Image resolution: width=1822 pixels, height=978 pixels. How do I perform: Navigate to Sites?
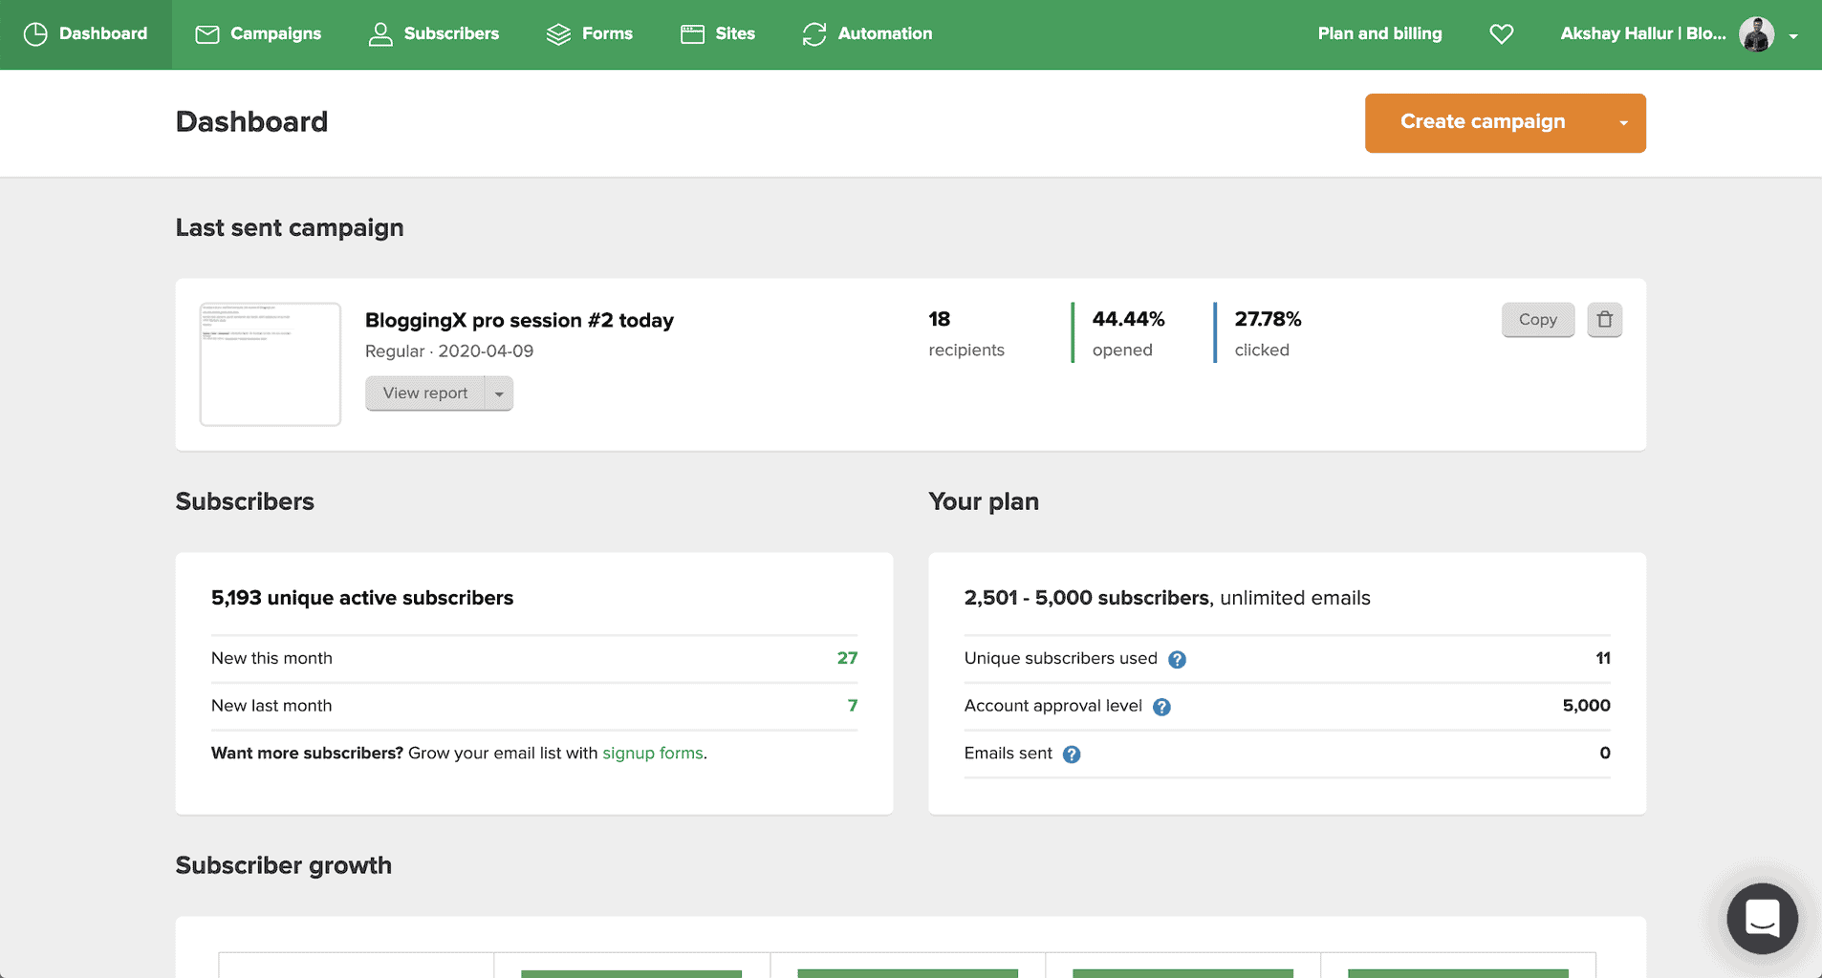click(718, 34)
